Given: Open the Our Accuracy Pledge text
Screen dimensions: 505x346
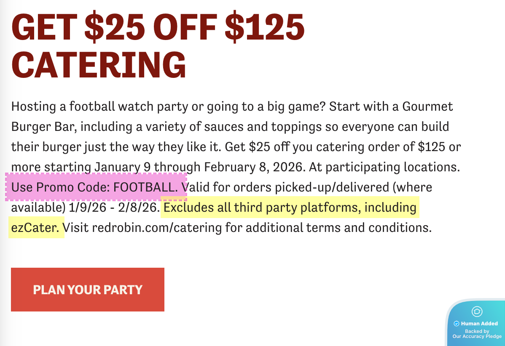Looking at the screenshot, I should (477, 336).
